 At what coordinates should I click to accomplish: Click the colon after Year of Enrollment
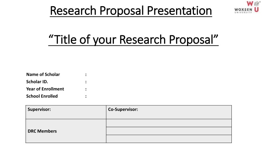[86, 89]
